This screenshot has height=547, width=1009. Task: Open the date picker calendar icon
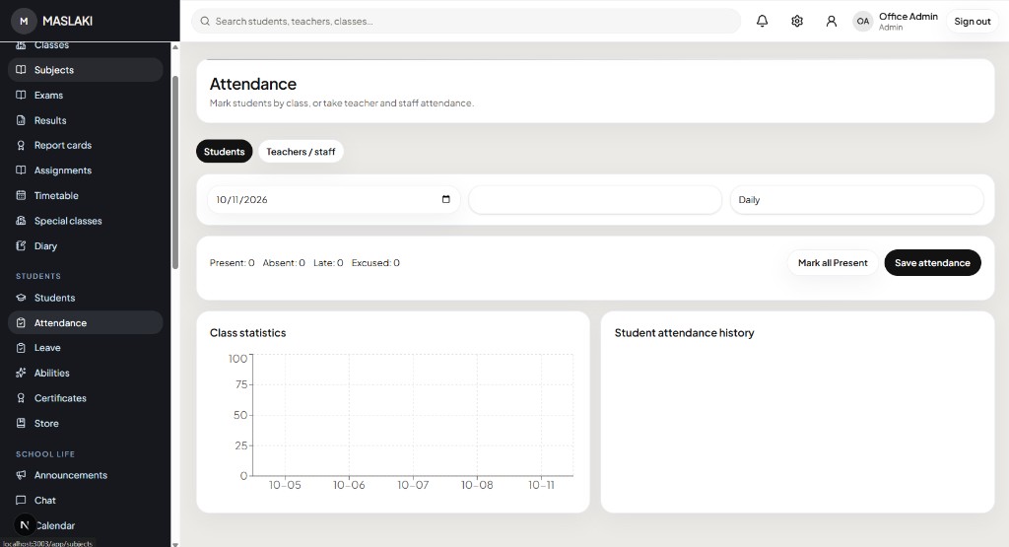tap(446, 199)
